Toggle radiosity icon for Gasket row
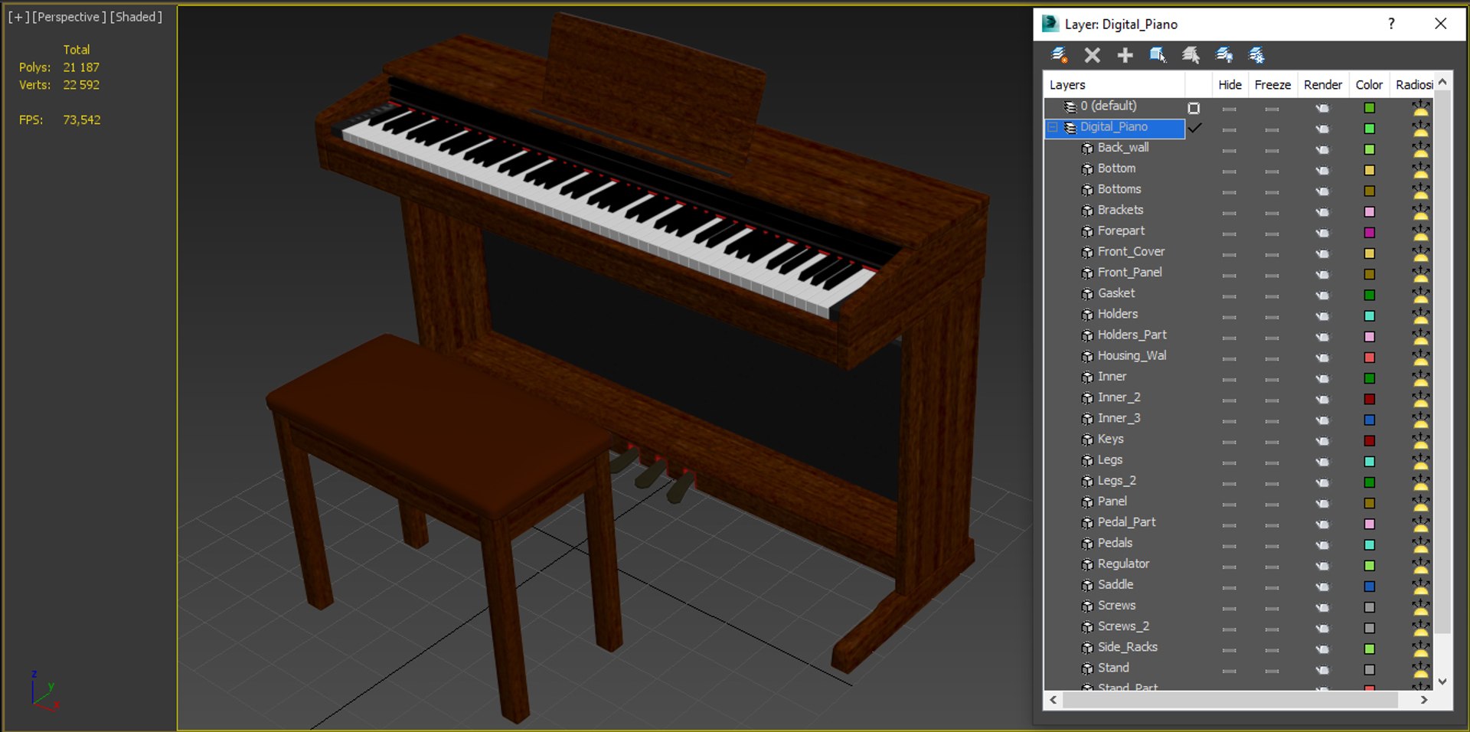The width and height of the screenshot is (1470, 732). click(1421, 294)
